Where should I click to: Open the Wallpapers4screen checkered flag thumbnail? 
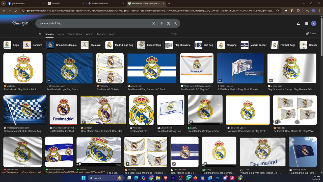click(x=25, y=110)
